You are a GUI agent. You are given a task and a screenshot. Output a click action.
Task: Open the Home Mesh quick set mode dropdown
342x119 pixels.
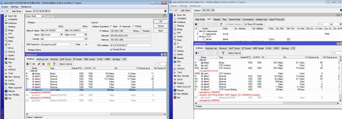[43, 16]
